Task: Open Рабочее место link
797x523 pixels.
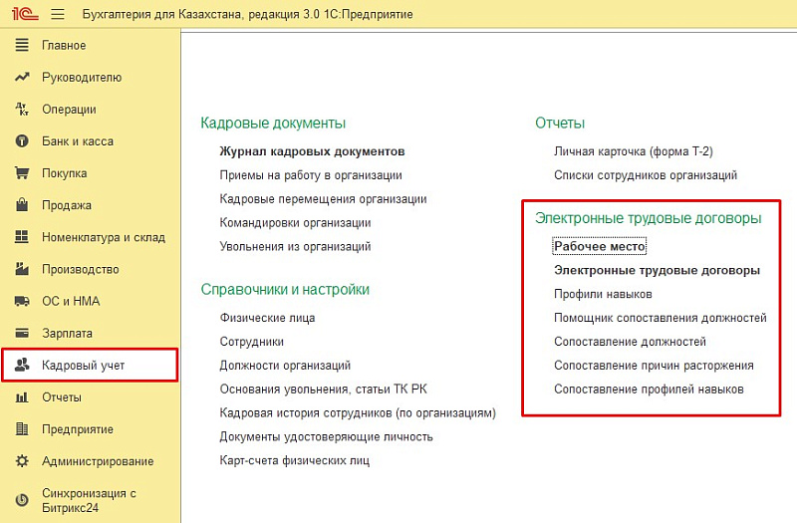Action: pos(600,246)
